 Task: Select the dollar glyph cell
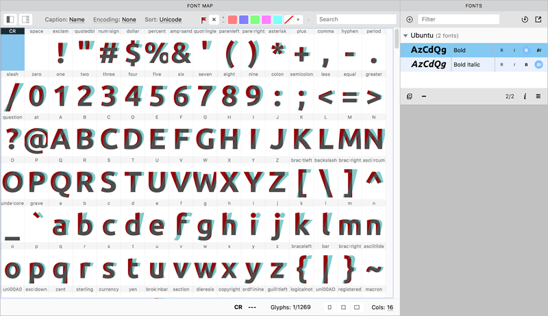tap(133, 49)
